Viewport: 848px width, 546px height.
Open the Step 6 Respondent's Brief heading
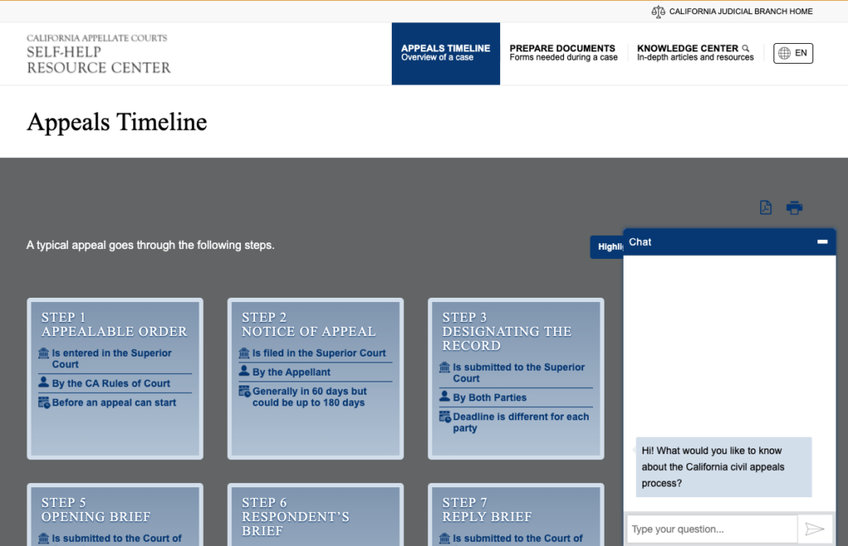(x=296, y=517)
